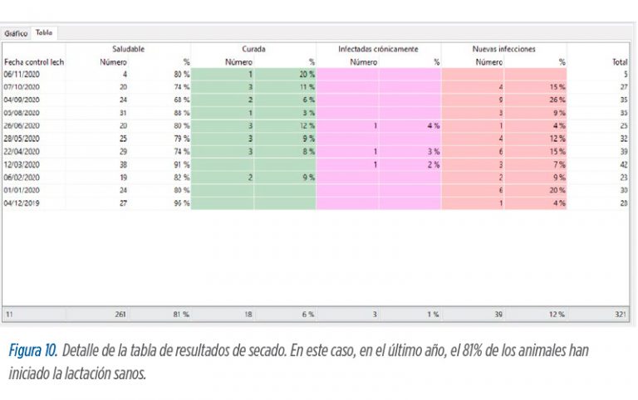
Task: Click the Total column header
Action: 620,62
